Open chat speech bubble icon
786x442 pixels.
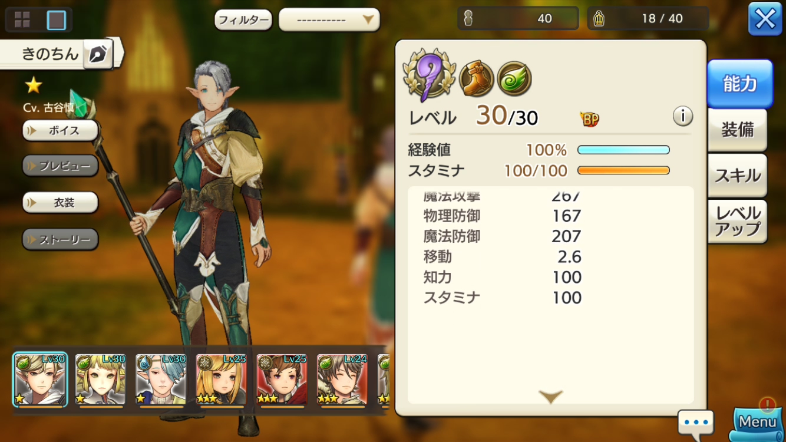(696, 424)
